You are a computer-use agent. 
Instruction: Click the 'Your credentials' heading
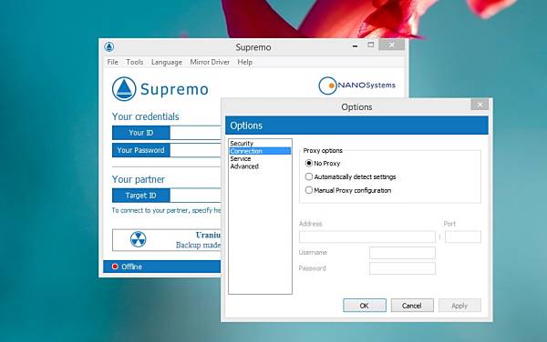(x=146, y=116)
